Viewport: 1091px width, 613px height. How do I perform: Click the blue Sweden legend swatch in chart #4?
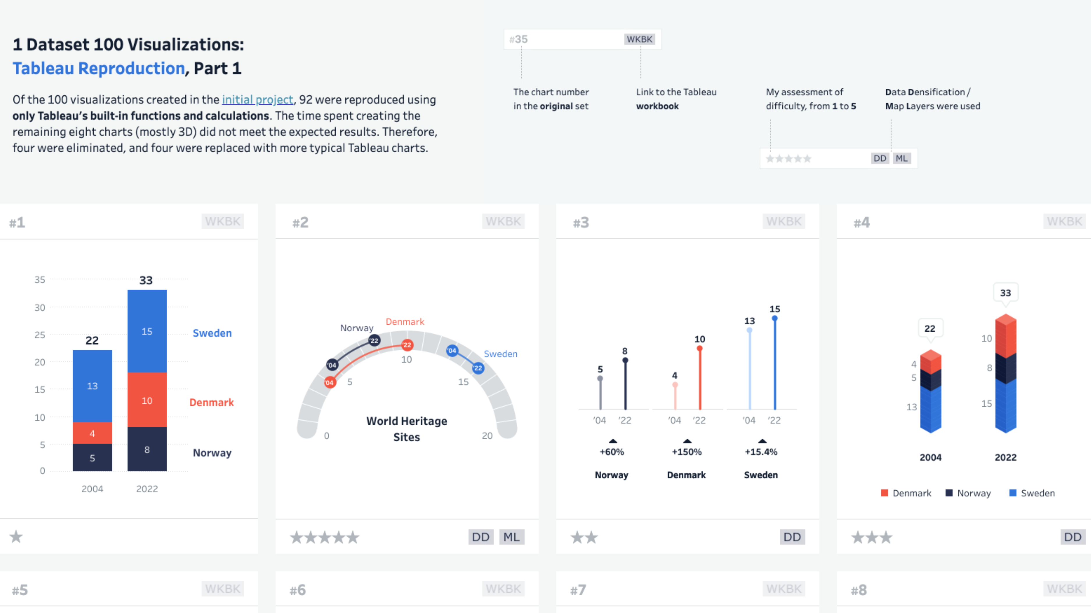click(1013, 493)
